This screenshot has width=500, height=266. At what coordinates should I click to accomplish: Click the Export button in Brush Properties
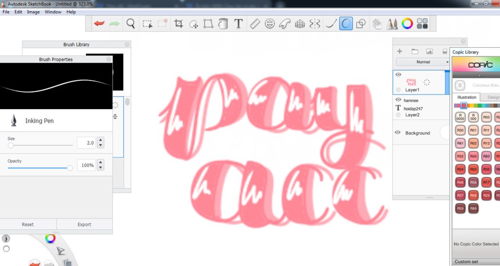point(84,224)
